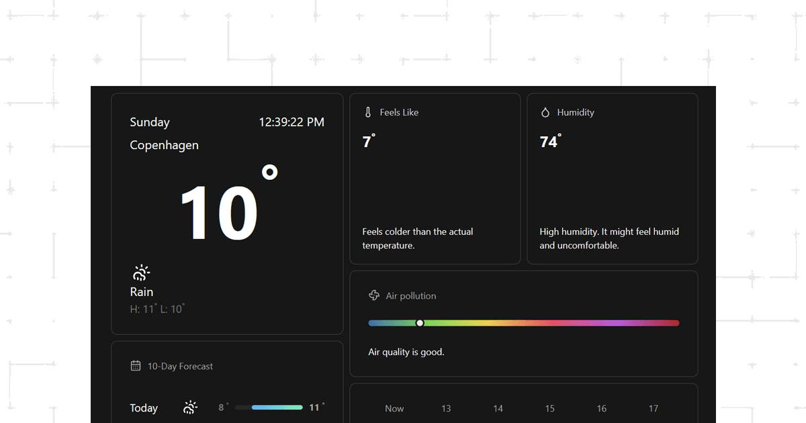
Task: Click the 12:39:22 PM clock
Action: tap(292, 122)
